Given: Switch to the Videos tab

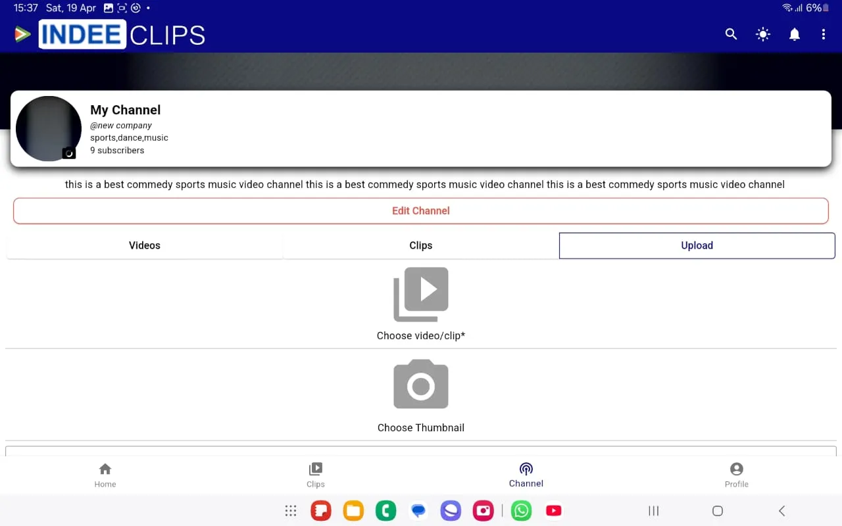Looking at the screenshot, I should point(145,245).
